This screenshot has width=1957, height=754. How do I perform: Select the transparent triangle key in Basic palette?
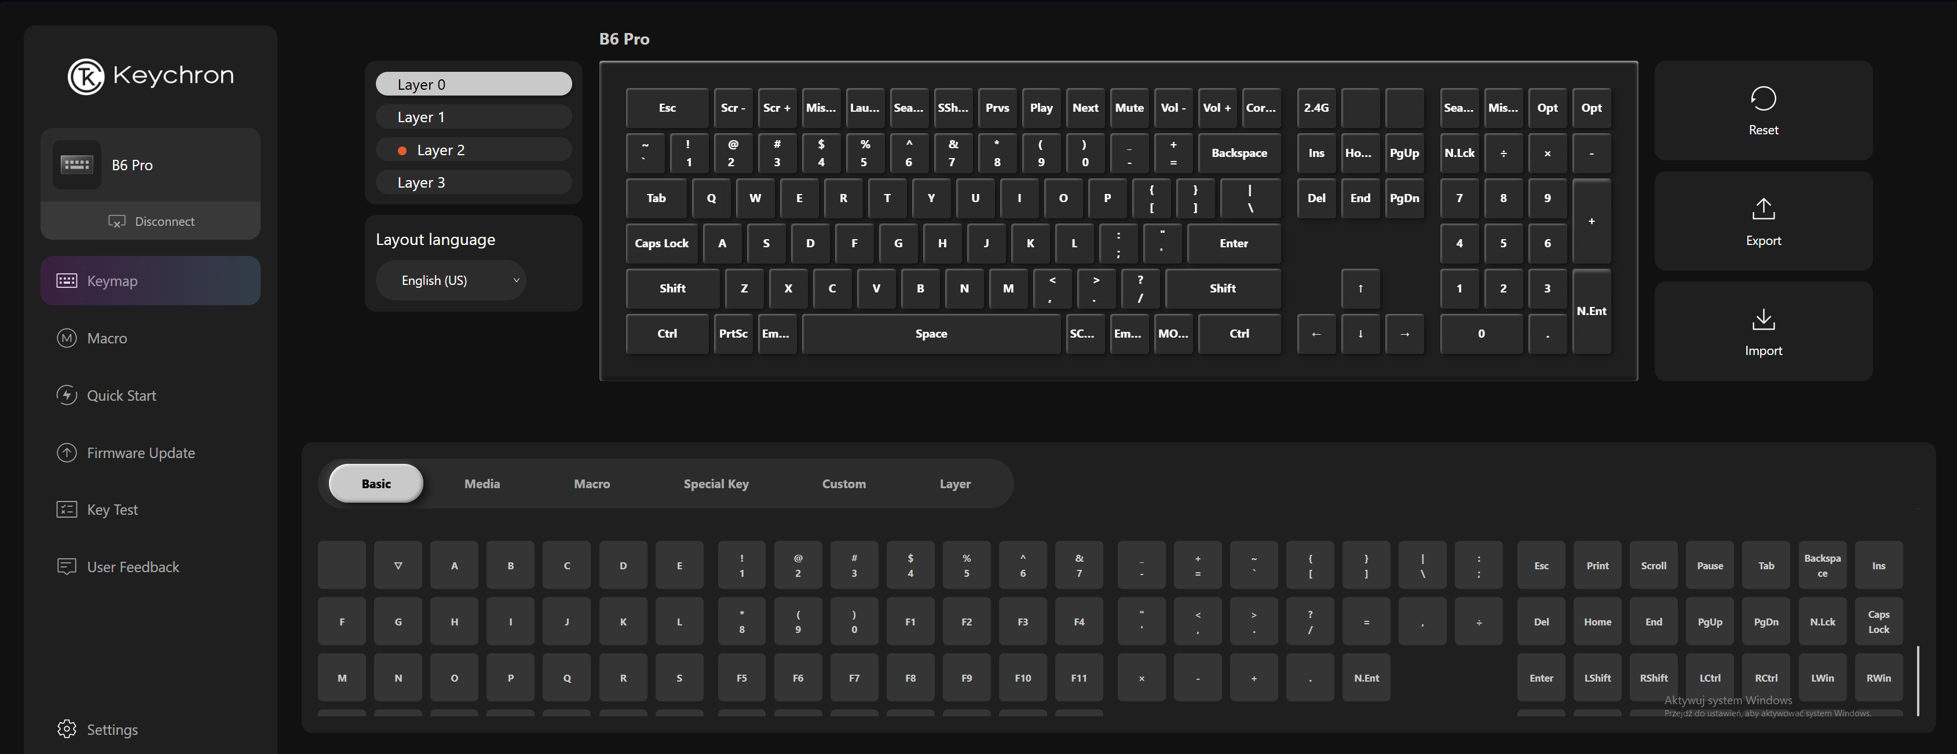coord(398,565)
